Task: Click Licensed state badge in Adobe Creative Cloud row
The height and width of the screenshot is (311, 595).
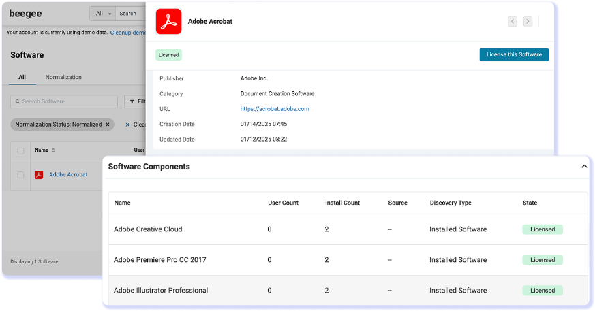Action: click(x=543, y=229)
